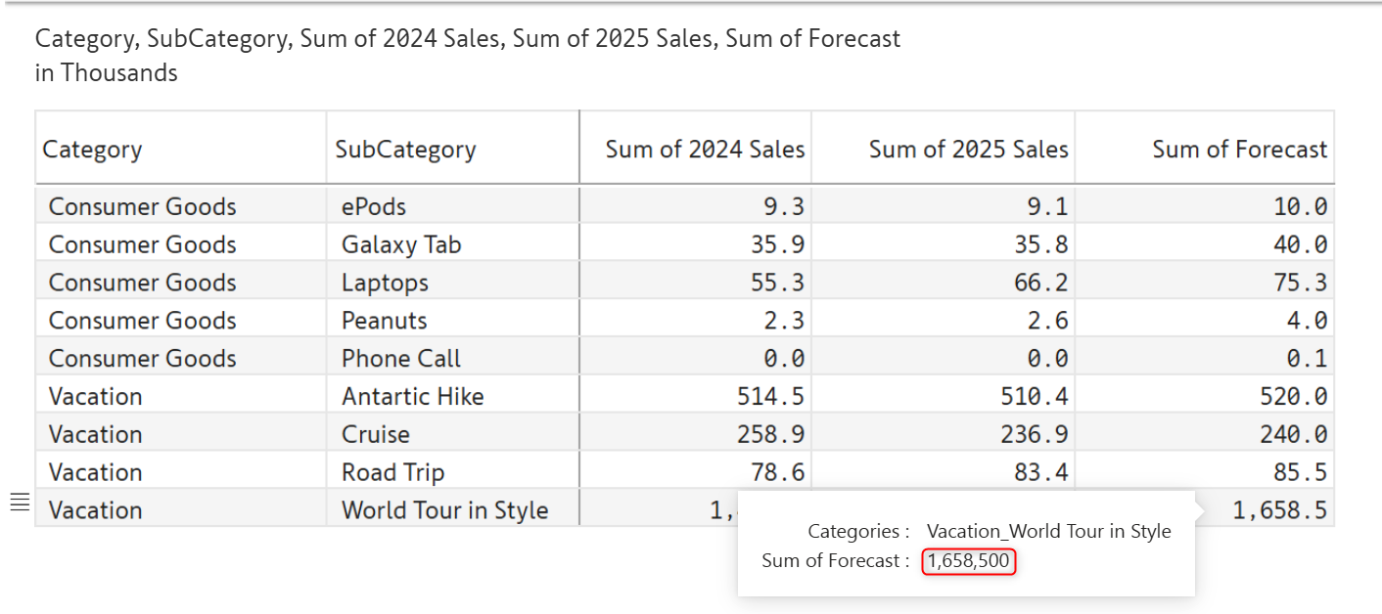Click the Sum of 2025 Sales header

pyautogui.click(x=968, y=150)
